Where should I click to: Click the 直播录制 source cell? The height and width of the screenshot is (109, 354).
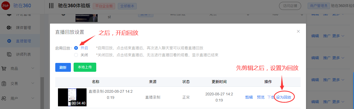(153, 97)
